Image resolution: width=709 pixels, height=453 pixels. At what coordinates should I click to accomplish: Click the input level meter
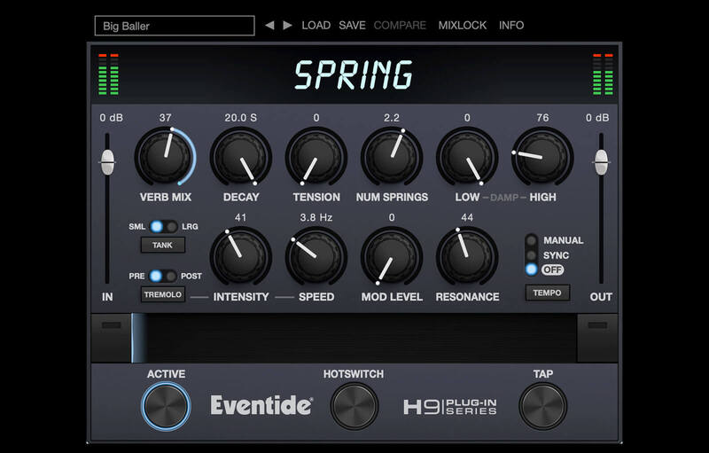[x=108, y=74]
